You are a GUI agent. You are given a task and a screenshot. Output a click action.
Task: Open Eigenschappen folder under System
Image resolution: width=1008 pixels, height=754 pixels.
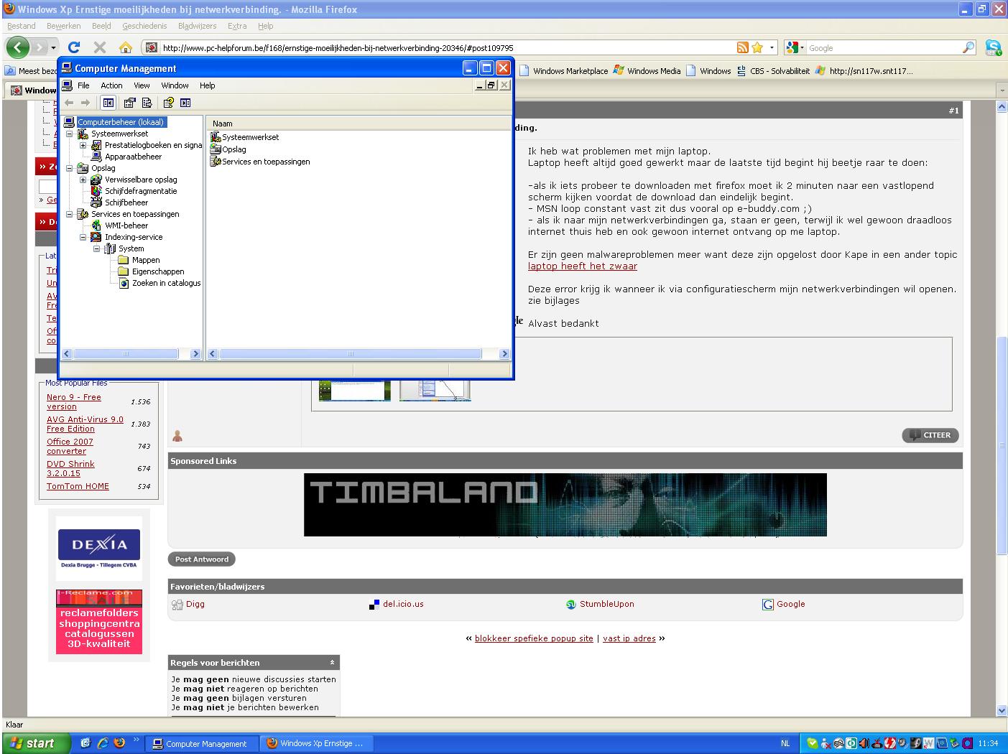[x=158, y=271]
